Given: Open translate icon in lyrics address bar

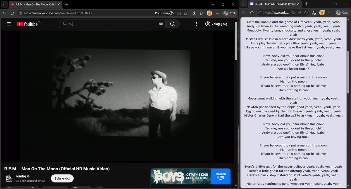Looking at the screenshot, I should [x=293, y=13].
